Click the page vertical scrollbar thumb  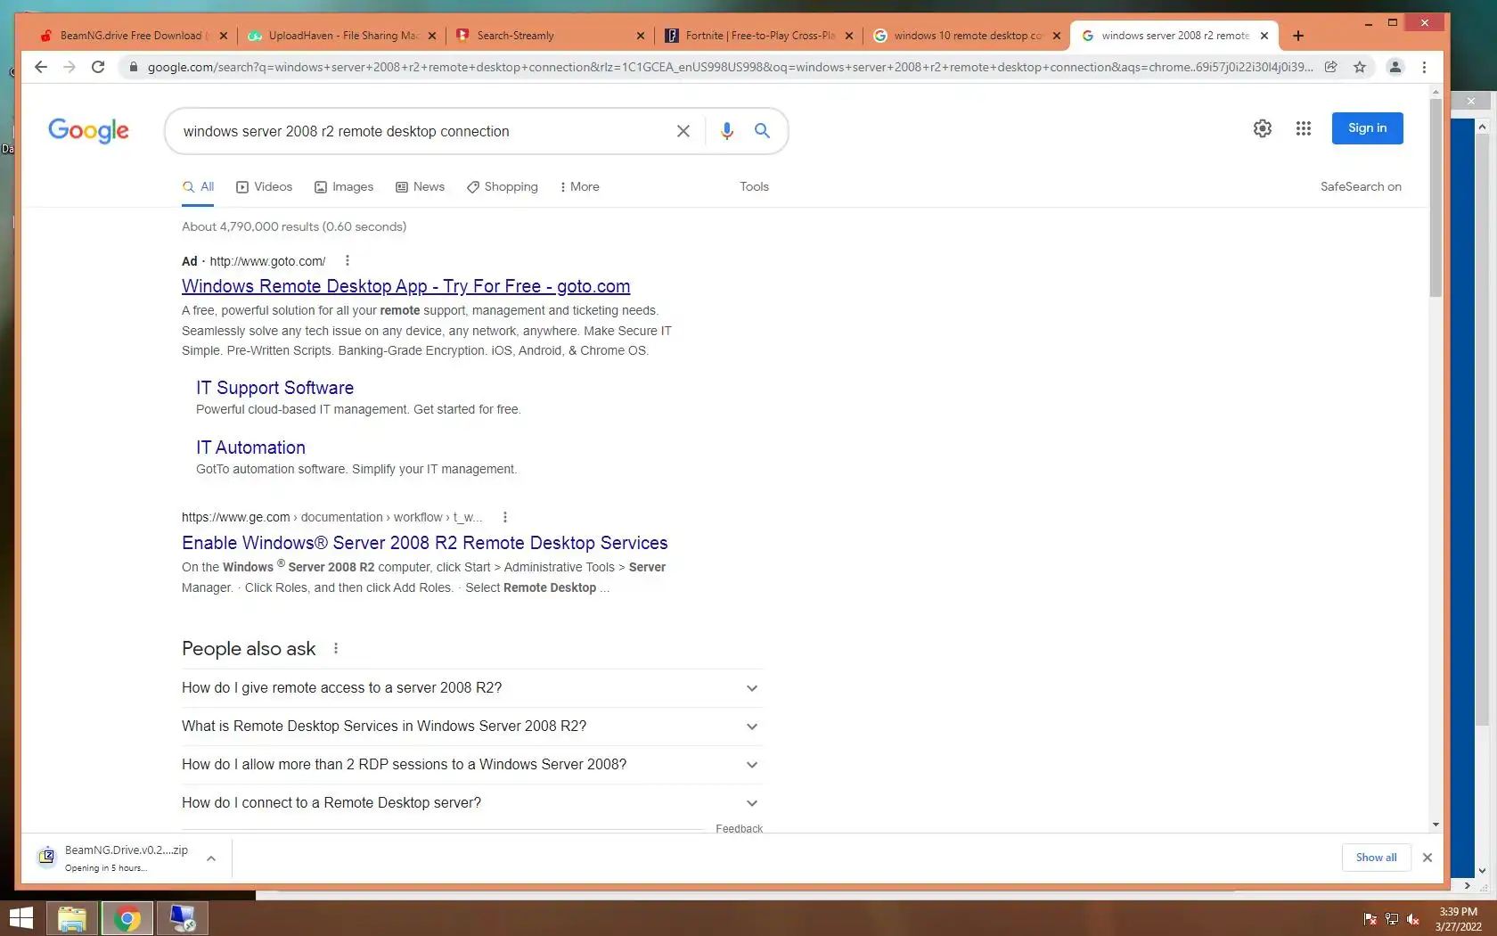click(x=1435, y=198)
